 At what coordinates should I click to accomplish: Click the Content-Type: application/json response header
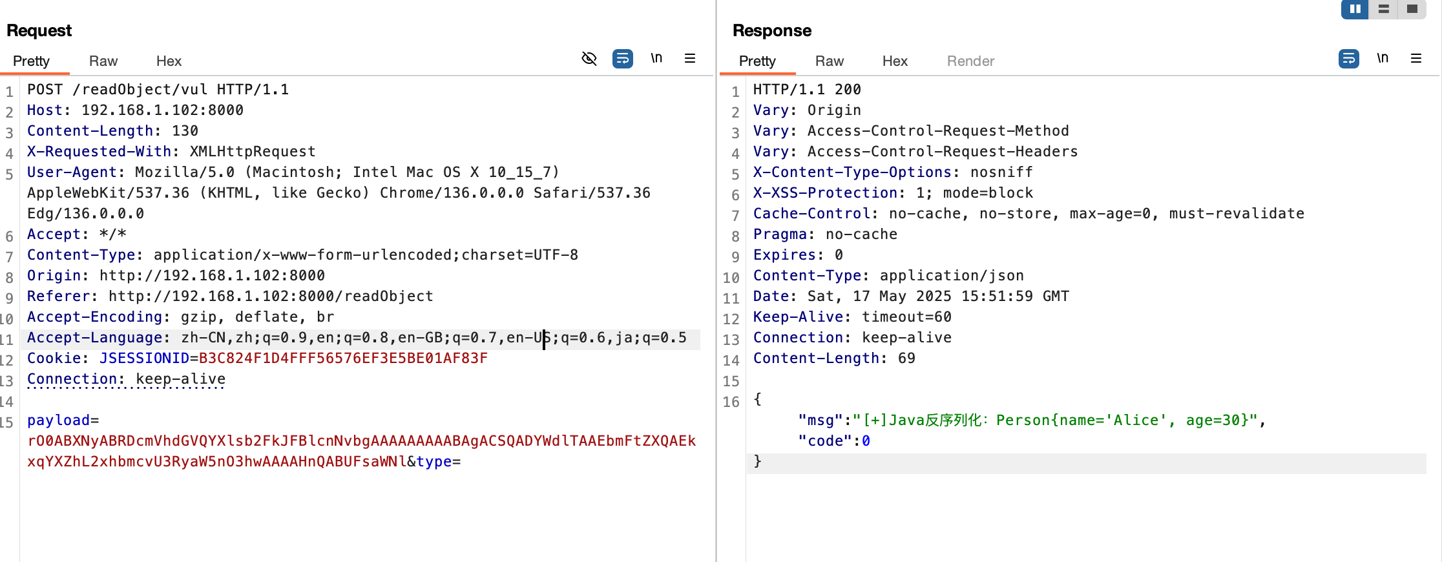point(888,275)
